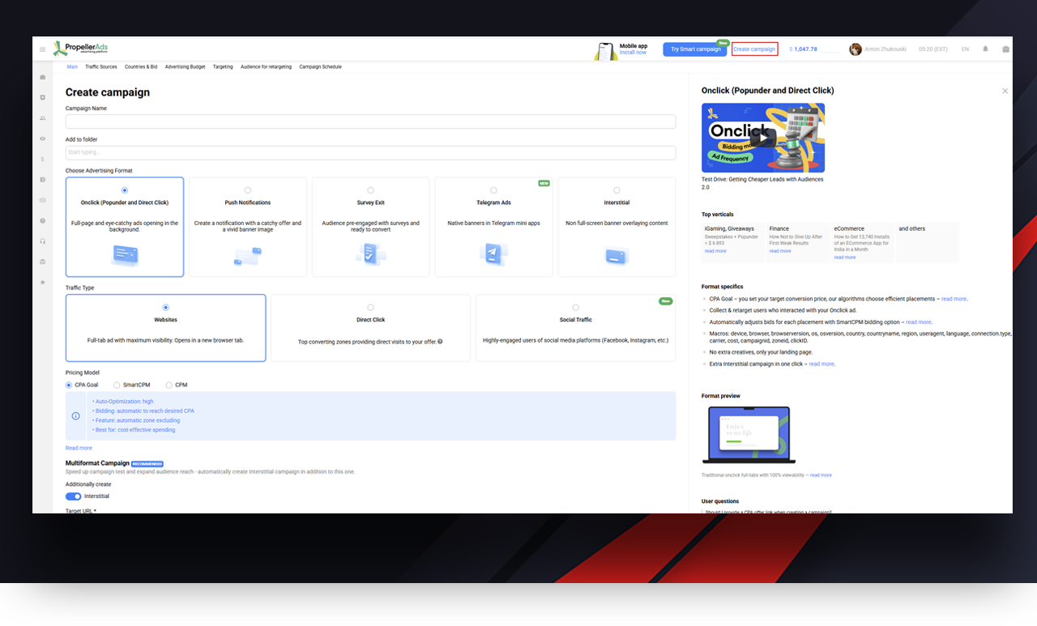The width and height of the screenshot is (1037, 626).
Task: Jump to Traffic Sources tab
Action: (101, 67)
